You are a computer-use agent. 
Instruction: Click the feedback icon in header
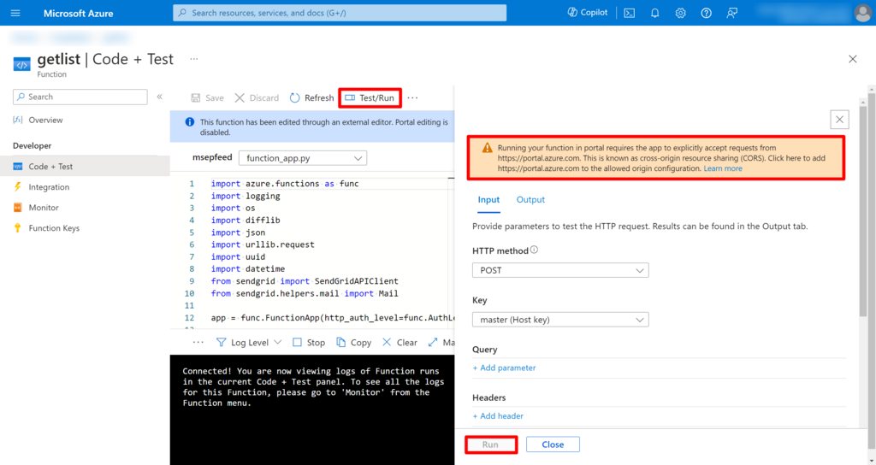[x=732, y=13]
